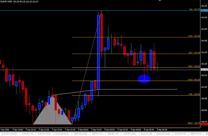Click the Fibonacci label '100.0 - 160.73'

coord(194,123)
